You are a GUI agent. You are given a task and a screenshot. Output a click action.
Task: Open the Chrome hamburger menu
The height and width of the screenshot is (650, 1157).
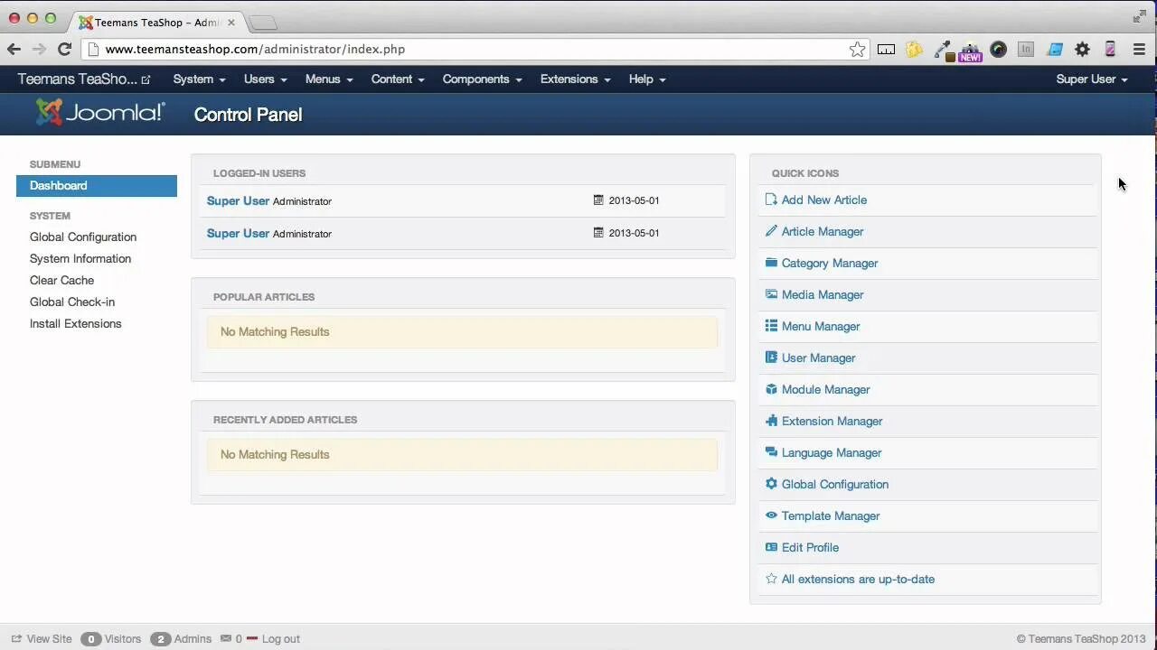[1139, 50]
